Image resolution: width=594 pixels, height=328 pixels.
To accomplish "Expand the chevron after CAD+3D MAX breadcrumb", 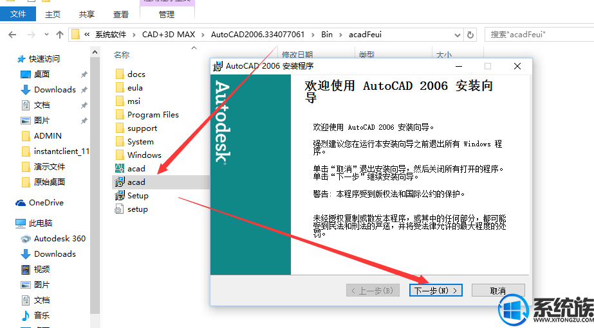I will pyautogui.click(x=203, y=35).
